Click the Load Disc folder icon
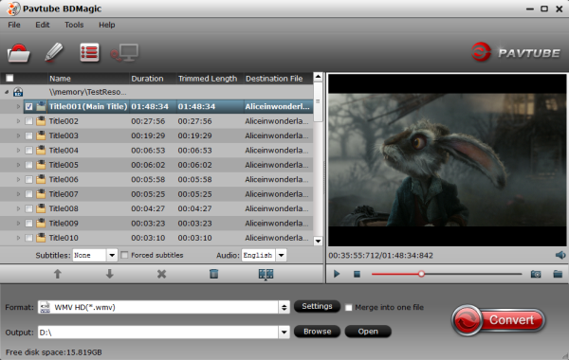 [19, 53]
